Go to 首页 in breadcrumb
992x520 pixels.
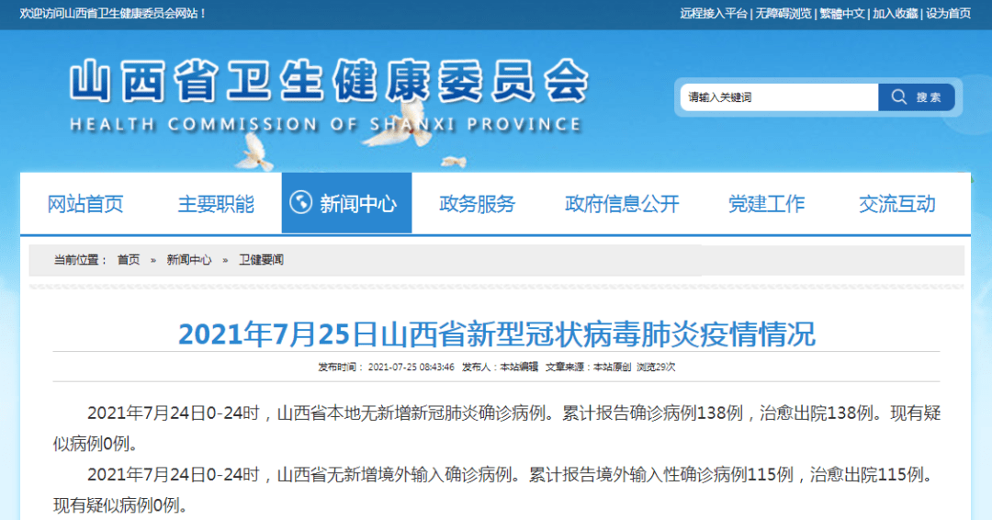point(129,260)
